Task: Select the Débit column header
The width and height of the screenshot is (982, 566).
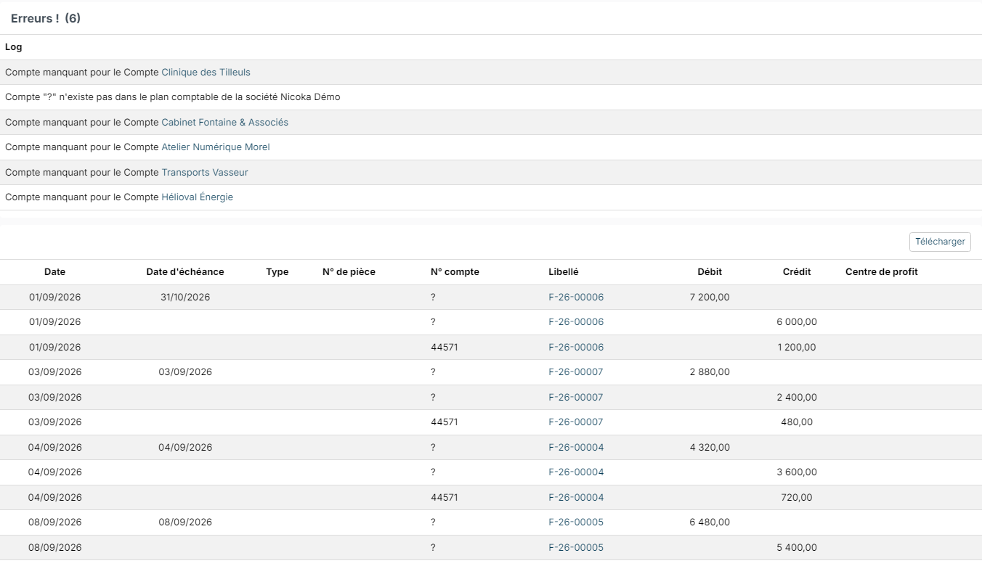Action: pos(710,271)
